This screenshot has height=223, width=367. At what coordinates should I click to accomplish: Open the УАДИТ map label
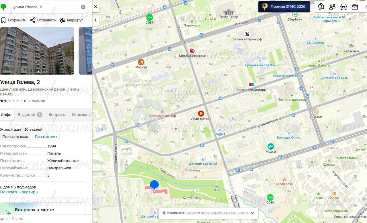pos(220,134)
